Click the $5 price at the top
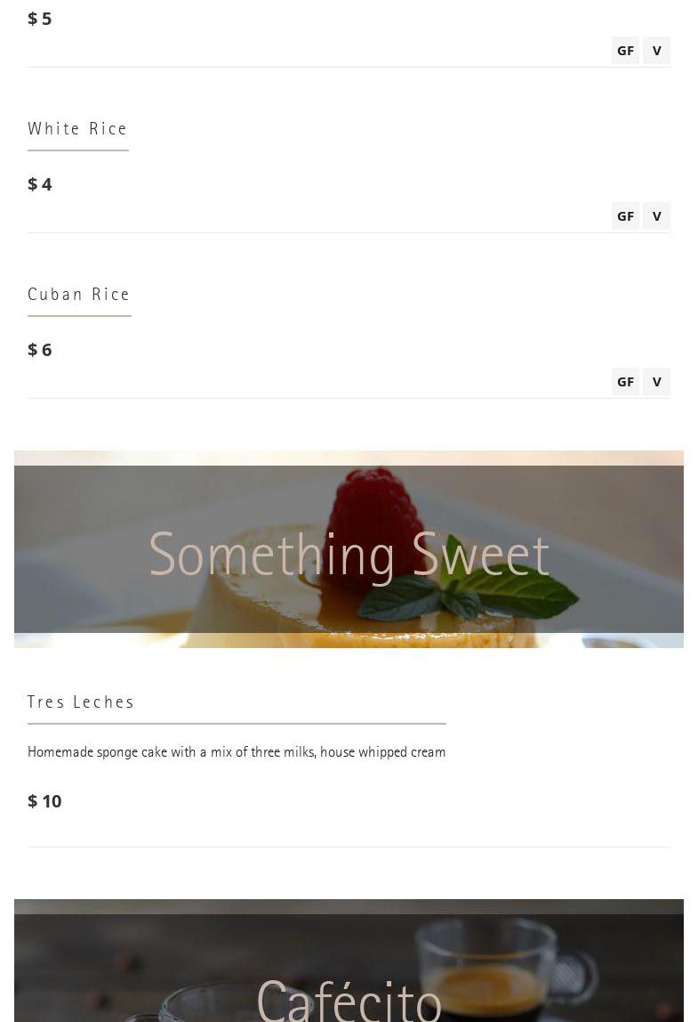698x1022 pixels. click(x=40, y=19)
